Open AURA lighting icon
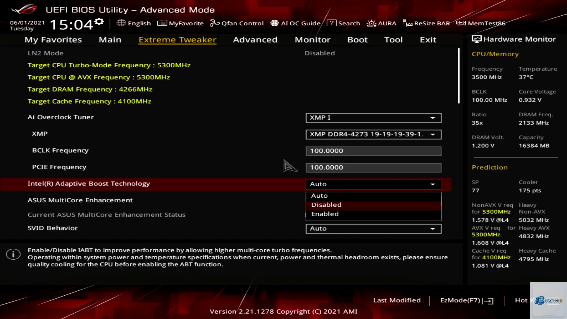567x319 pixels. point(372,23)
